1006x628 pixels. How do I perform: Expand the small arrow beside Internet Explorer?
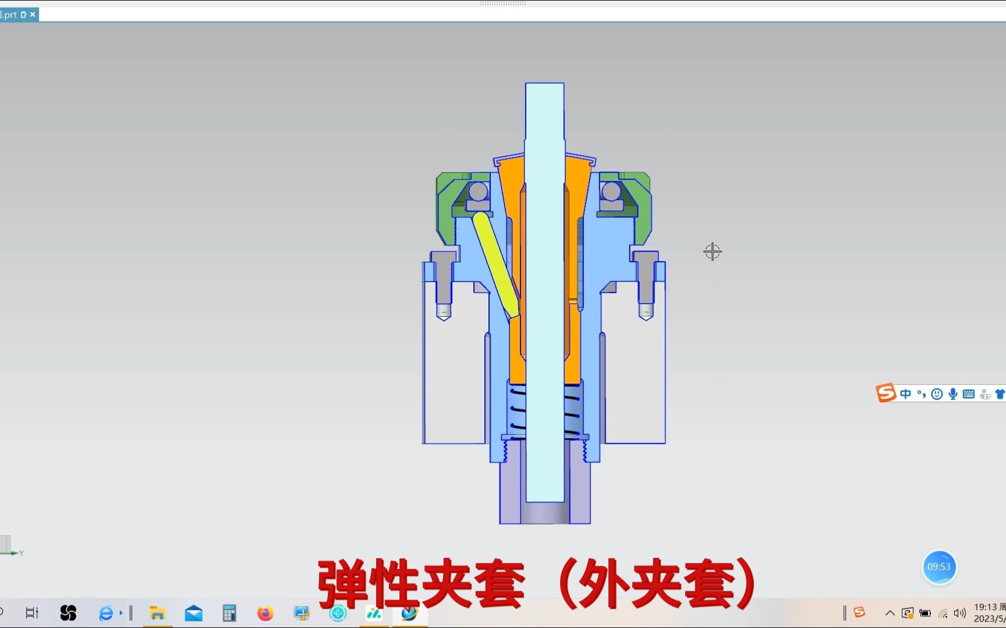pyautogui.click(x=121, y=613)
